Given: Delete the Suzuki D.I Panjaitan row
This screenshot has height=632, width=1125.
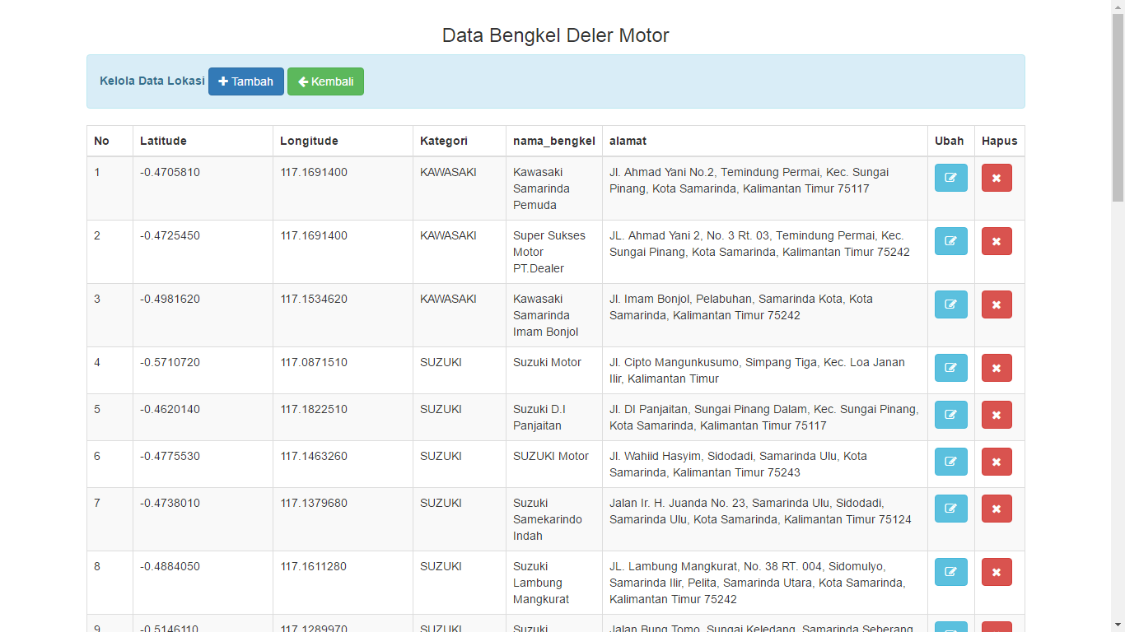Looking at the screenshot, I should pyautogui.click(x=997, y=415).
